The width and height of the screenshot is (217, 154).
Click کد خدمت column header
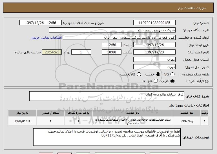tap(187, 113)
